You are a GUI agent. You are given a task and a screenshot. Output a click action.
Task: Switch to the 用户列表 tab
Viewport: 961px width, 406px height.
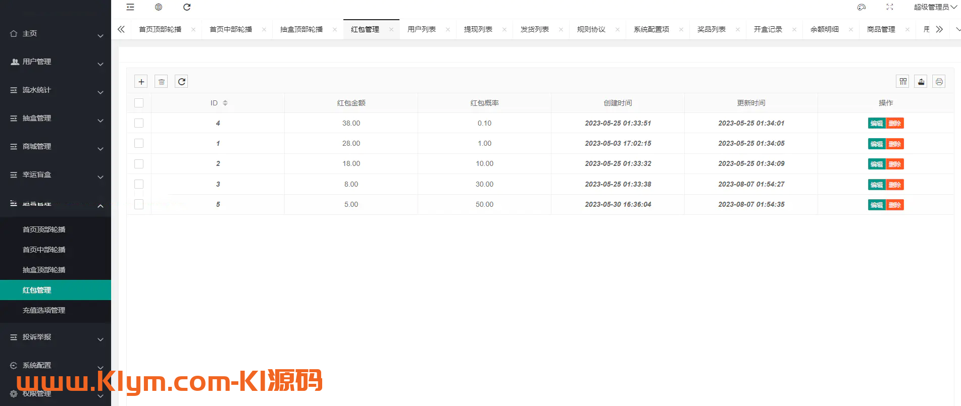point(422,29)
